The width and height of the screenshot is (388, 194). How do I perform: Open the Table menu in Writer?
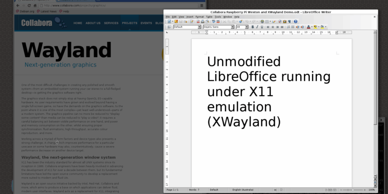click(209, 16)
